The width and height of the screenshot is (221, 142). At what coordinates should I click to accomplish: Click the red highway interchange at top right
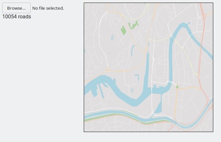point(204,17)
